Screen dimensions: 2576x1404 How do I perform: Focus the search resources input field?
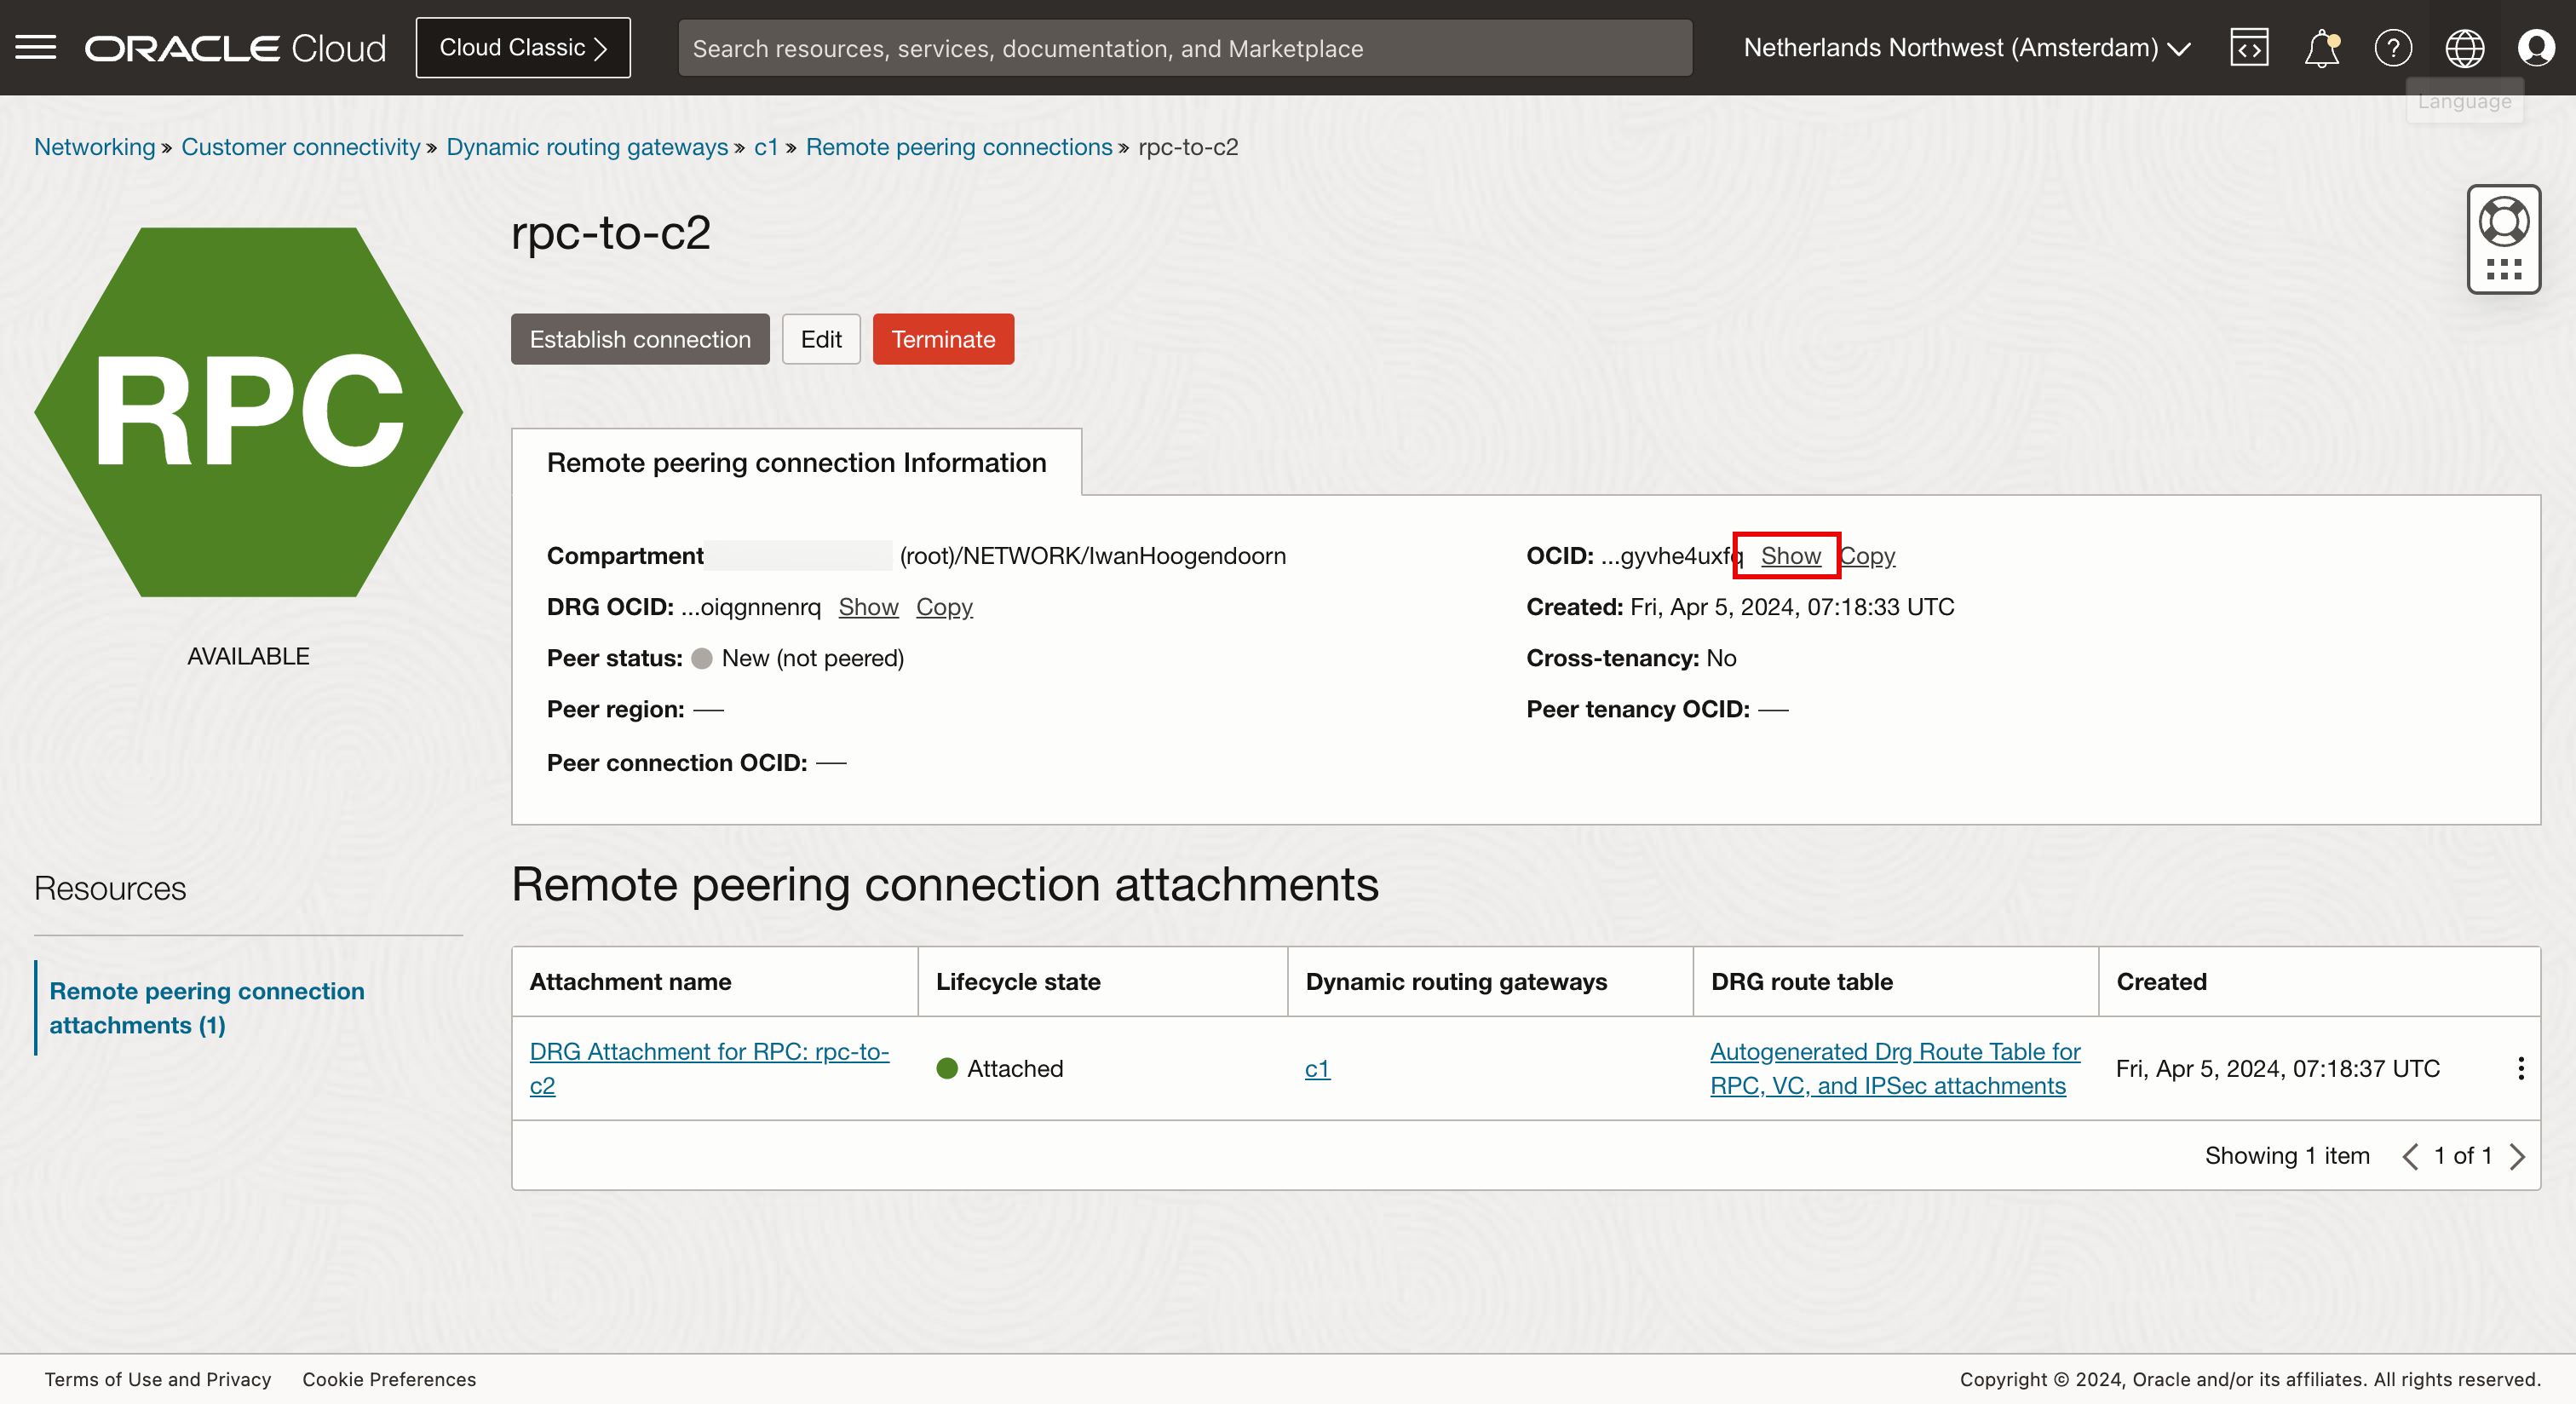click(1184, 48)
